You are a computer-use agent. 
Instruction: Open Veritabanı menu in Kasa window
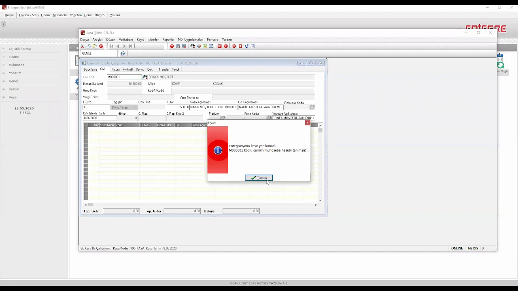[126, 40]
